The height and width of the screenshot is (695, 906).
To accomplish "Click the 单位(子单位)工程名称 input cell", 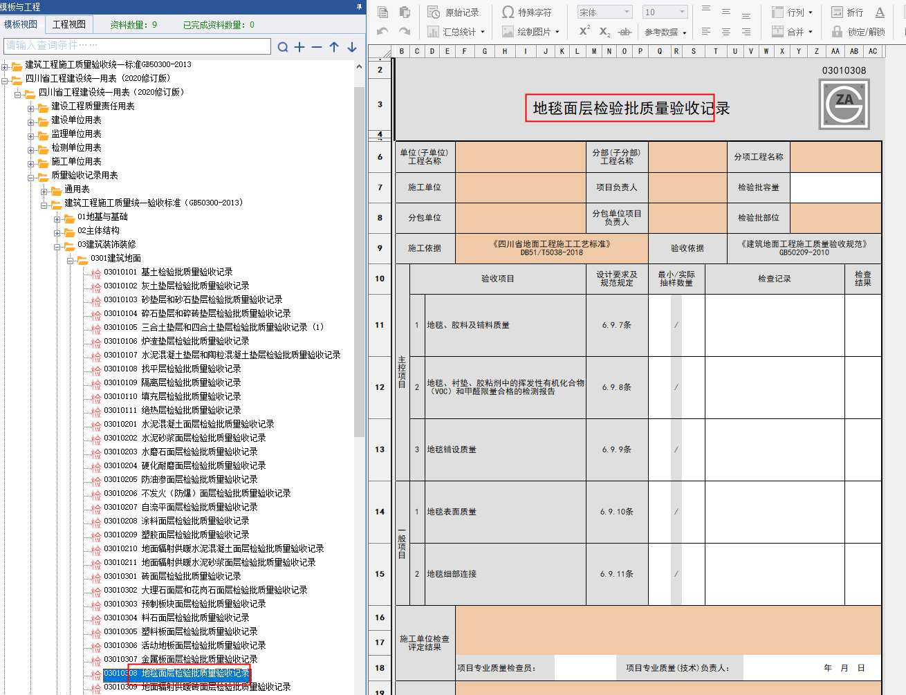I will pyautogui.click(x=520, y=157).
